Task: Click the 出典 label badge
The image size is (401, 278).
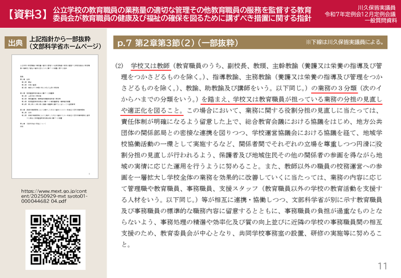Action: [x=15, y=44]
